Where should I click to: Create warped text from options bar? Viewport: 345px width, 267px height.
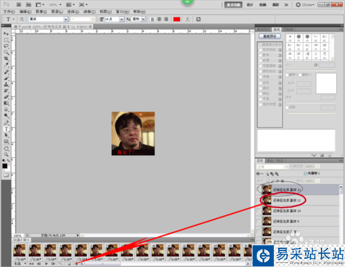click(188, 19)
